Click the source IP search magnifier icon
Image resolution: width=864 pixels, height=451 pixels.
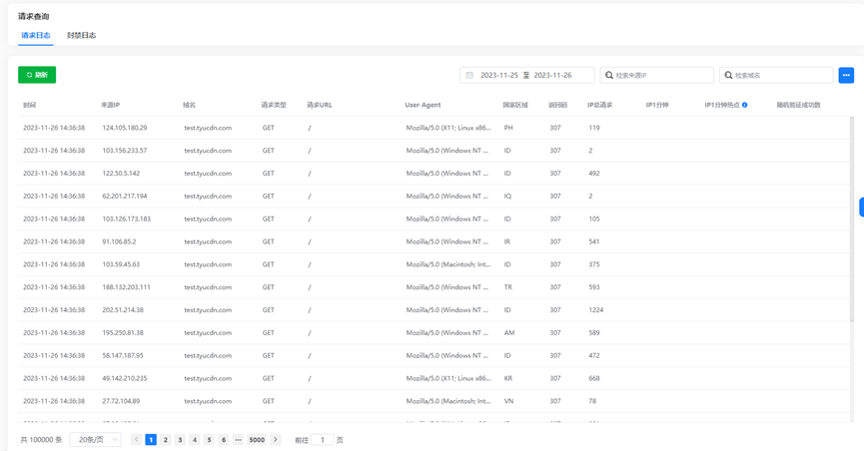pos(609,75)
